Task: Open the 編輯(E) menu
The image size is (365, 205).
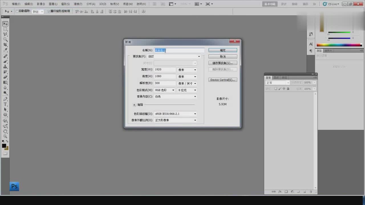Action: (x=29, y=4)
